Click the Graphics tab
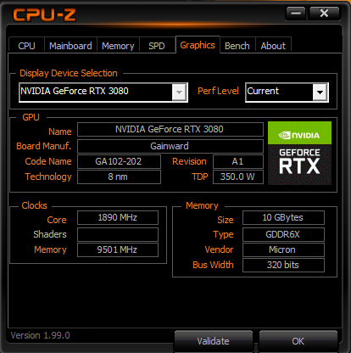The width and height of the screenshot is (351, 353). [x=198, y=45]
